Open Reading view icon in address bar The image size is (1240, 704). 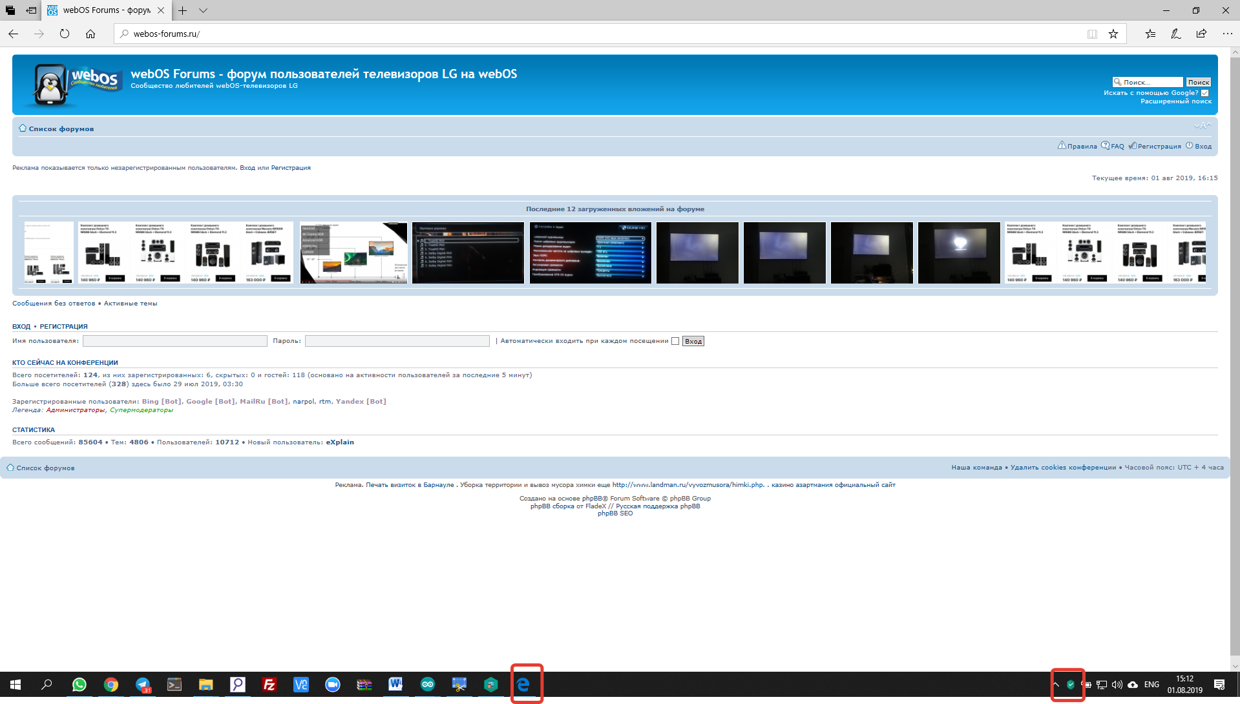(x=1092, y=34)
